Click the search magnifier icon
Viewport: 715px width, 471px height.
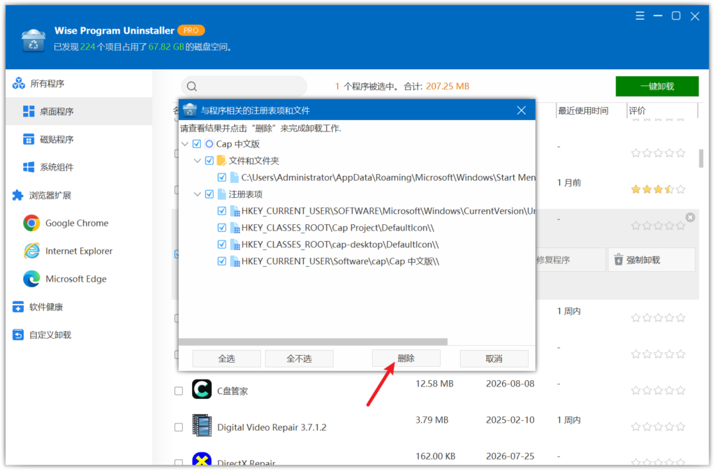tap(192, 86)
